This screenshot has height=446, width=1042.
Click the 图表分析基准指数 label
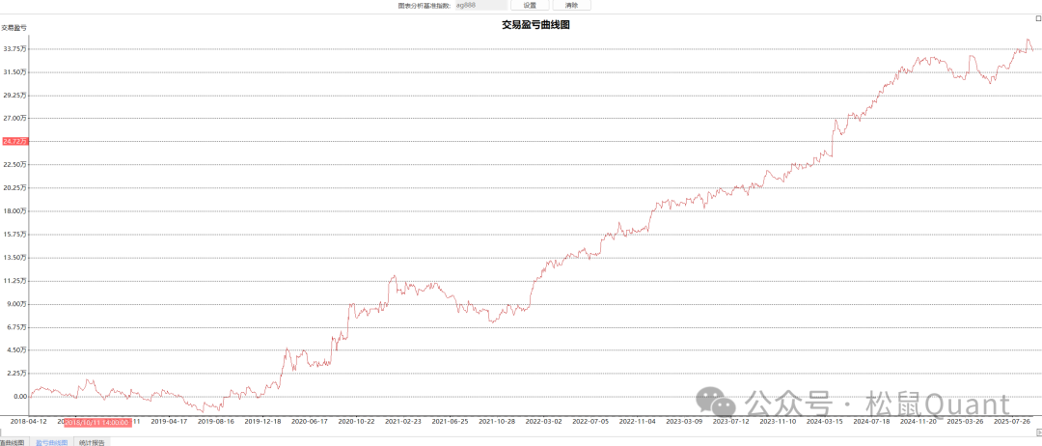point(425,5)
